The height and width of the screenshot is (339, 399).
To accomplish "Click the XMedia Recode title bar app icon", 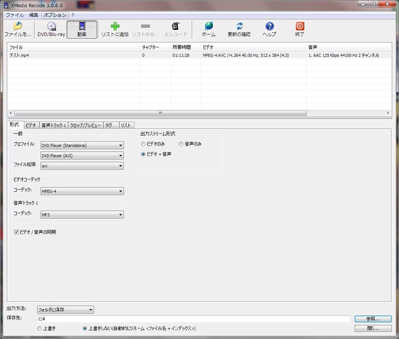I will click(x=6, y=5).
